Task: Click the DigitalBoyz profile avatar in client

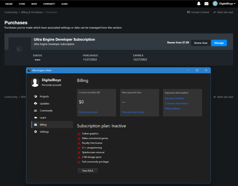Action: [x=35, y=82]
